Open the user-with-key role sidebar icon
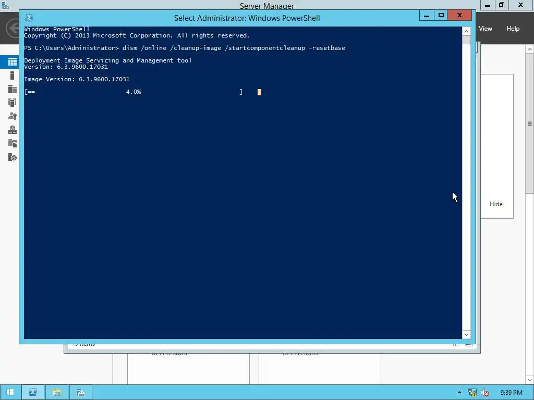This screenshot has width=534, height=400. (x=13, y=116)
